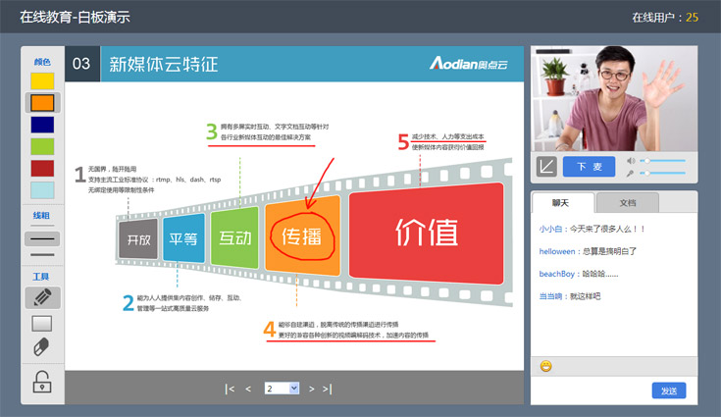Switch to the 文档 tab
The image size is (721, 417).
(628, 203)
